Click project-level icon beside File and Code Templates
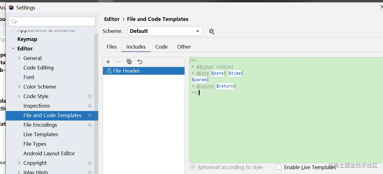Screen dimensions: 383x174 (x=90, y=115)
